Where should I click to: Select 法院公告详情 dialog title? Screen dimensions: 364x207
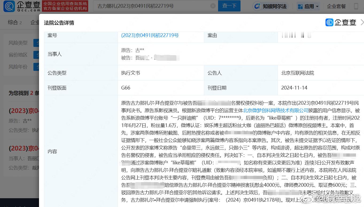tap(59, 23)
